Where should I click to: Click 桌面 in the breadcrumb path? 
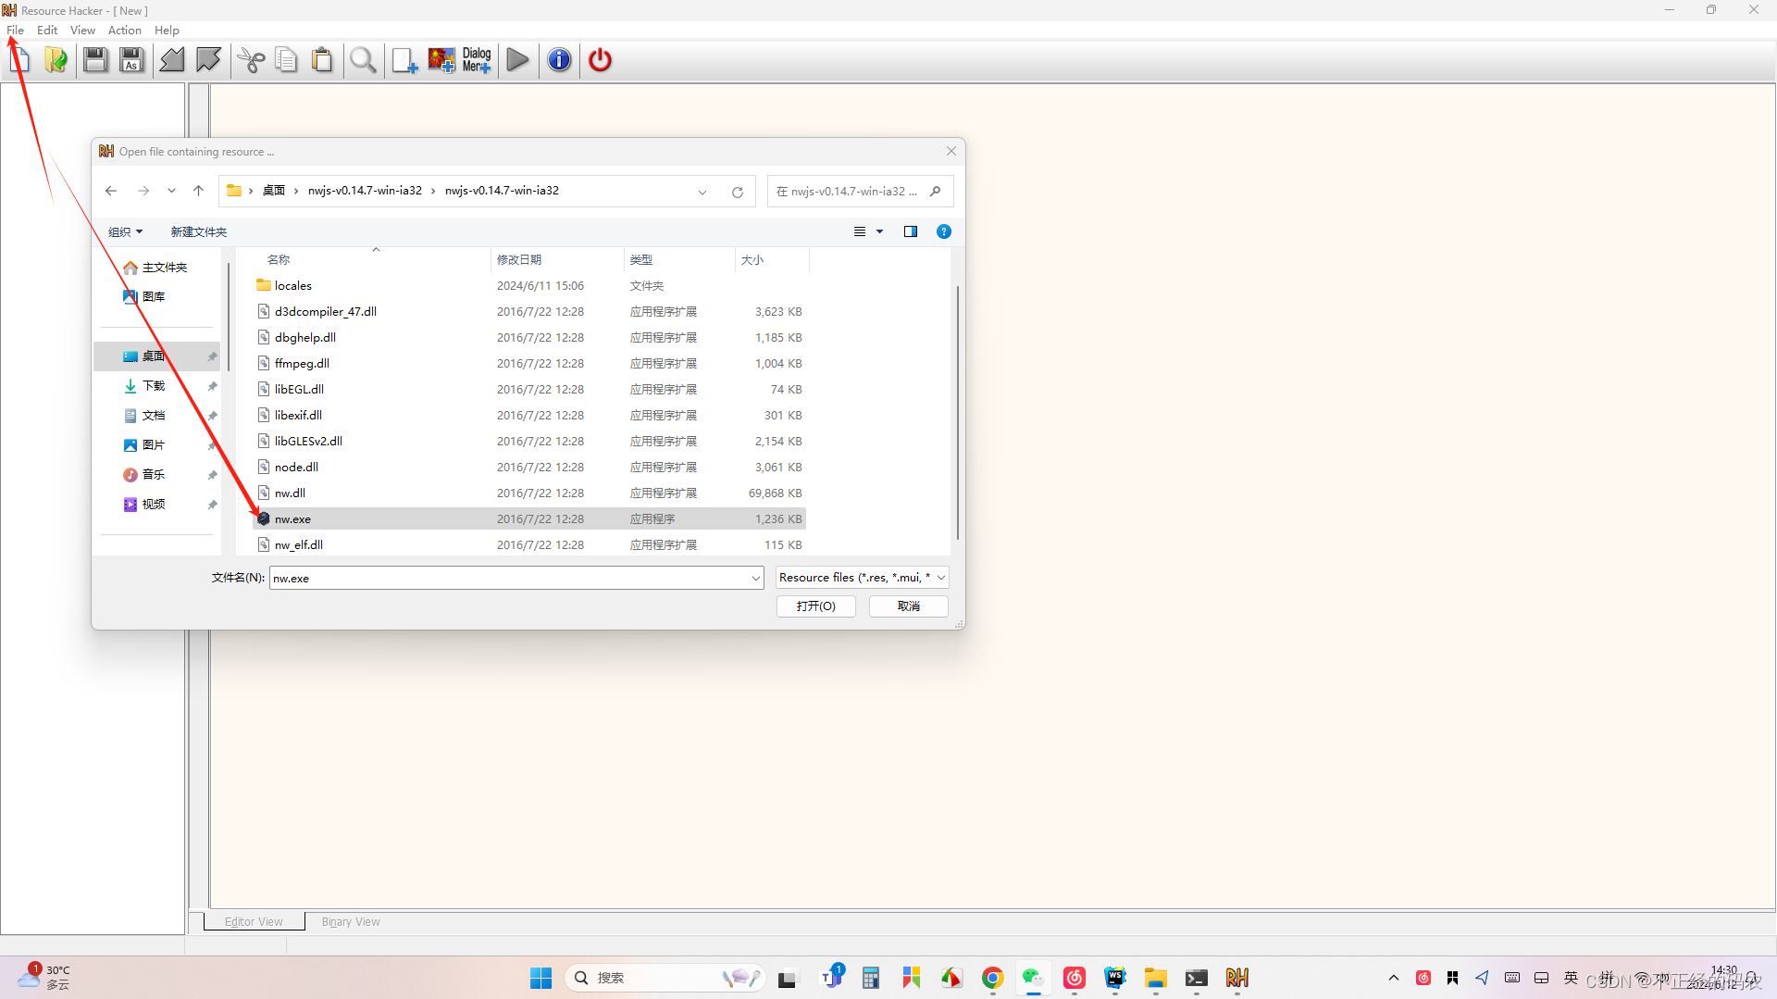[273, 191]
